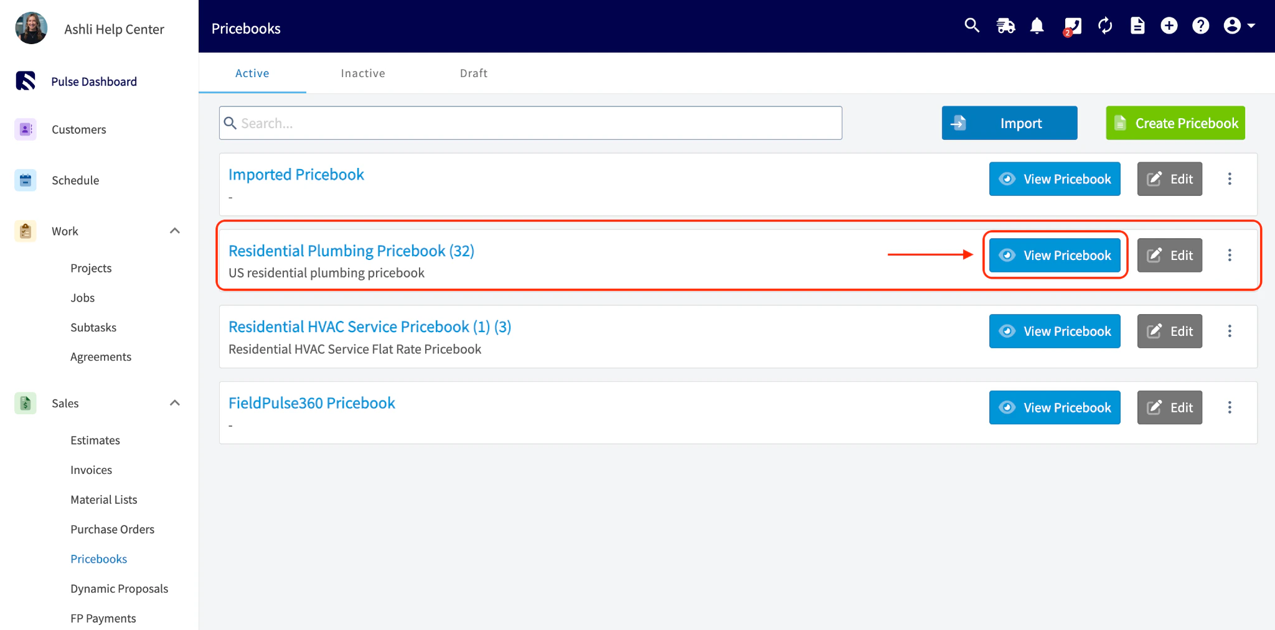The height and width of the screenshot is (630, 1275).
Task: View the FieldPulse360 Pricebook
Action: pos(1055,407)
